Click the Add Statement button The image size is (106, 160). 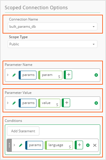[23, 131]
